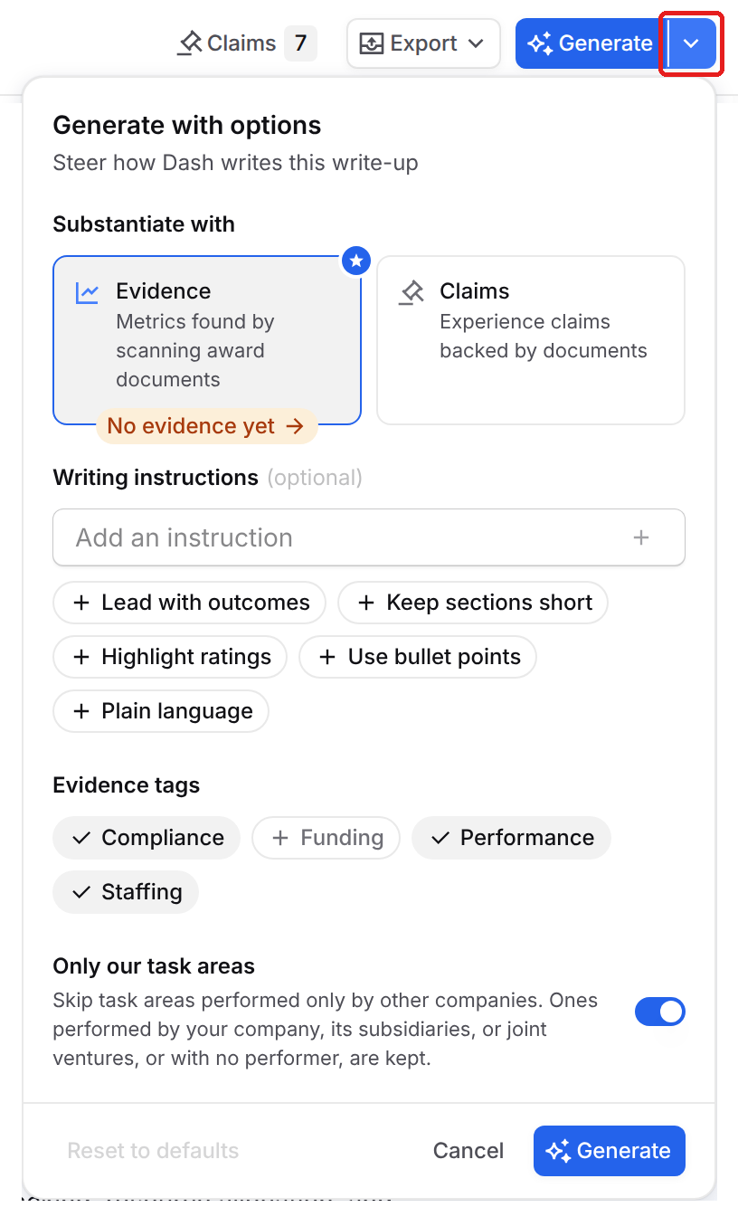The height and width of the screenshot is (1207, 738).
Task: Add the Keep sections short instruction
Action: [x=473, y=603]
